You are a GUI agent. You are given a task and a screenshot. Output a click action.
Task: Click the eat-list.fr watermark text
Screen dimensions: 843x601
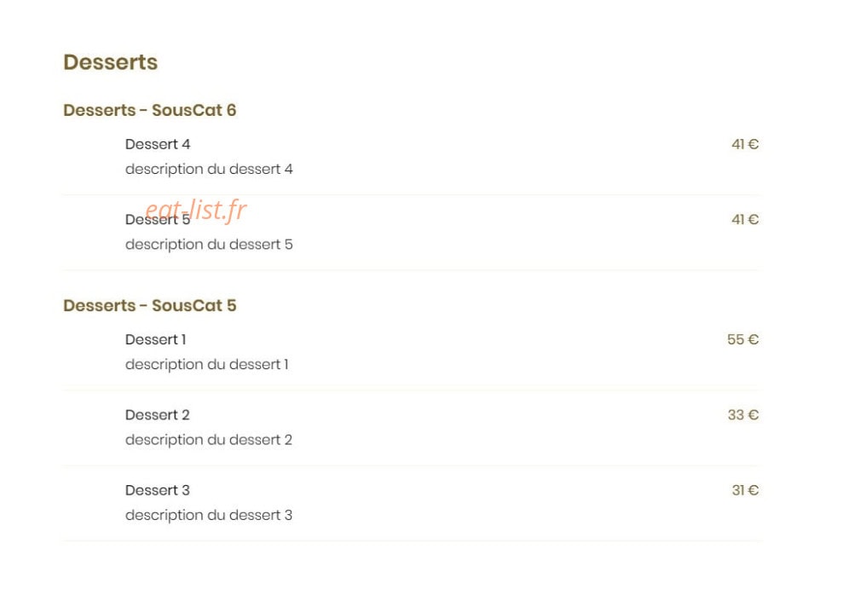tap(196, 211)
